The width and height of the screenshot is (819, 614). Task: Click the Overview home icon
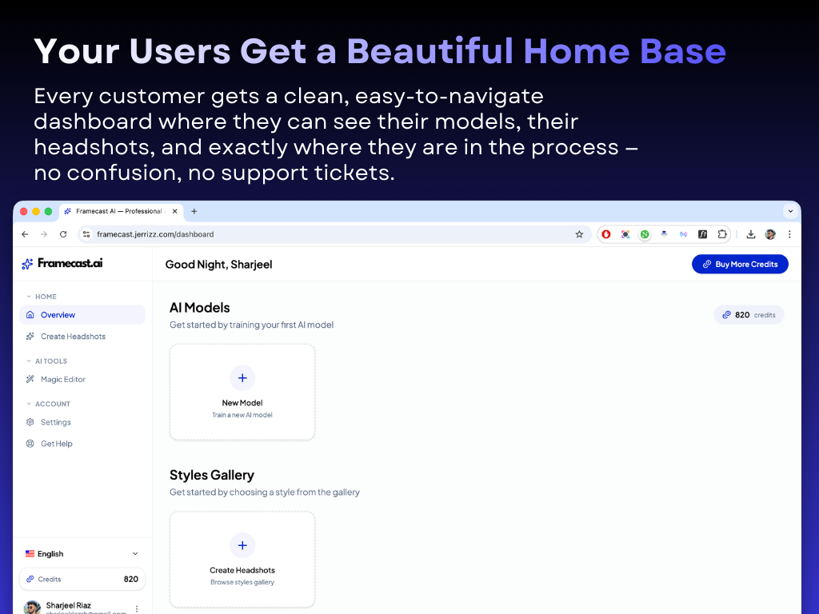pos(30,315)
